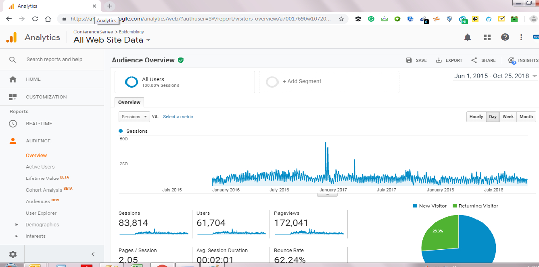This screenshot has width=539, height=267.
Task: Open the Grammarly extension icon
Action: (371, 19)
